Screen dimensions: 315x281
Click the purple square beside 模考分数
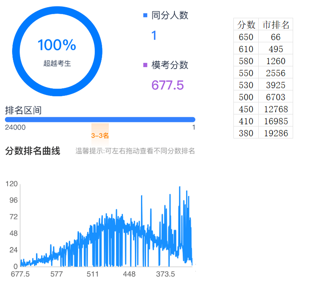pyautogui.click(x=145, y=65)
